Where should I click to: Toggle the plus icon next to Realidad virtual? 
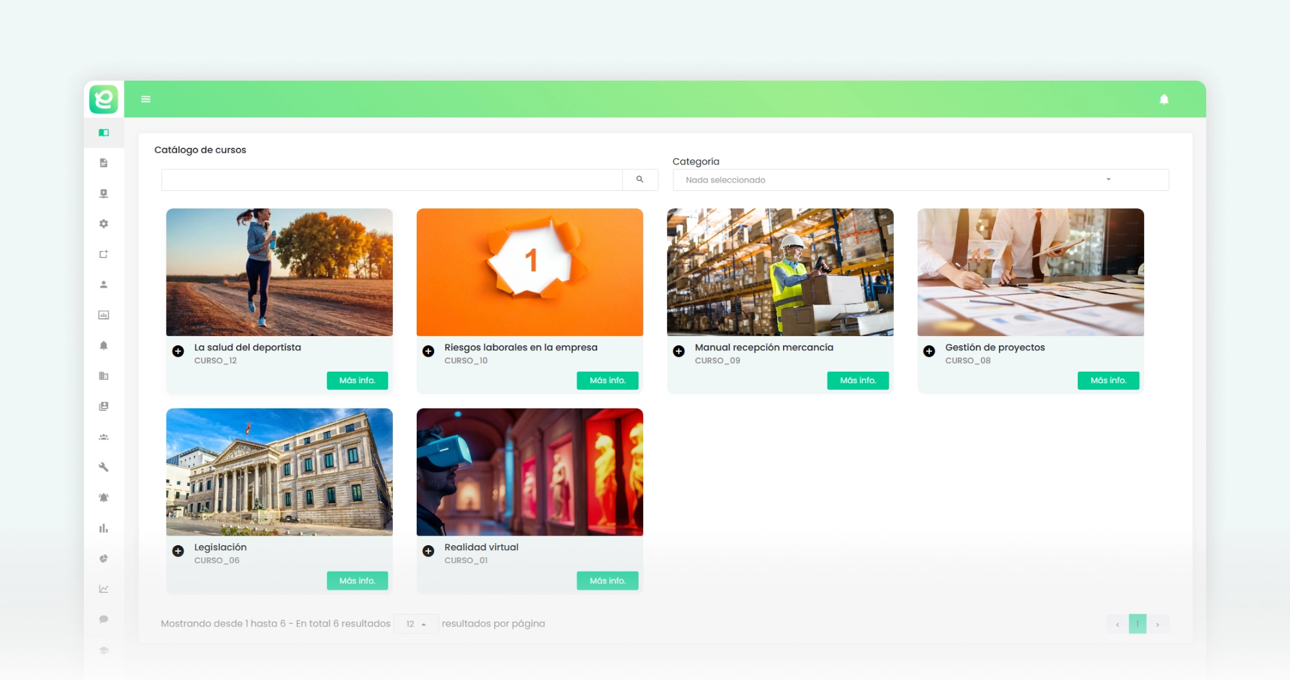pyautogui.click(x=428, y=552)
